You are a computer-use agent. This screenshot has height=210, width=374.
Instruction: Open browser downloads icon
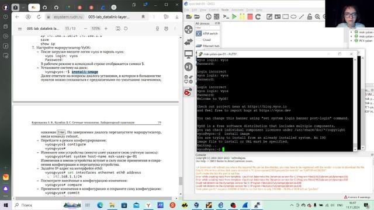coord(176,17)
